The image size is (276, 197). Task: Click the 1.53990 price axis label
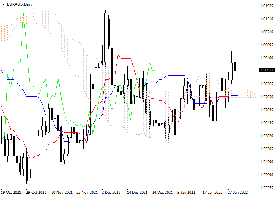coord(267,175)
